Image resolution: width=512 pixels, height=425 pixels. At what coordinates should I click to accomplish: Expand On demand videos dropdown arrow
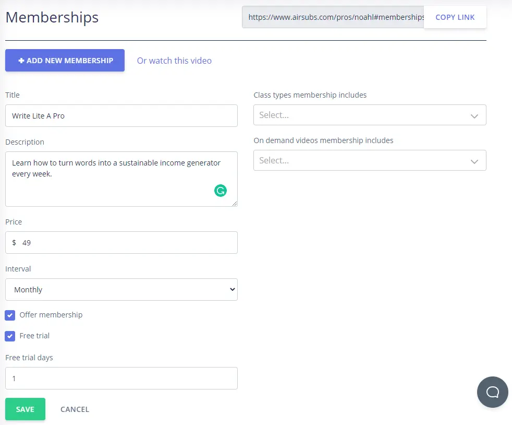point(474,161)
